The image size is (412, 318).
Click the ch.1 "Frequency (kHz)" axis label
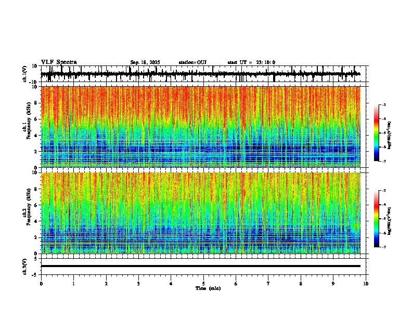click(29, 121)
